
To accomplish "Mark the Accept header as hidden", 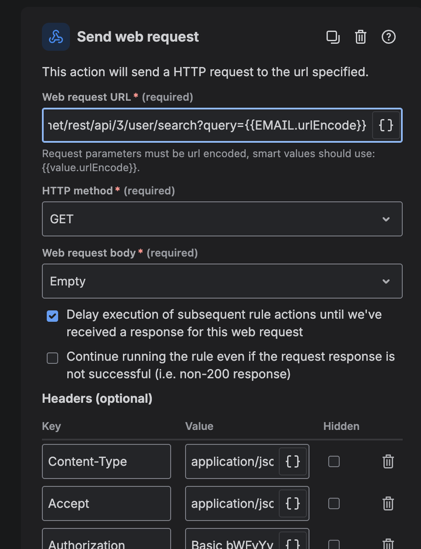I will tap(334, 503).
